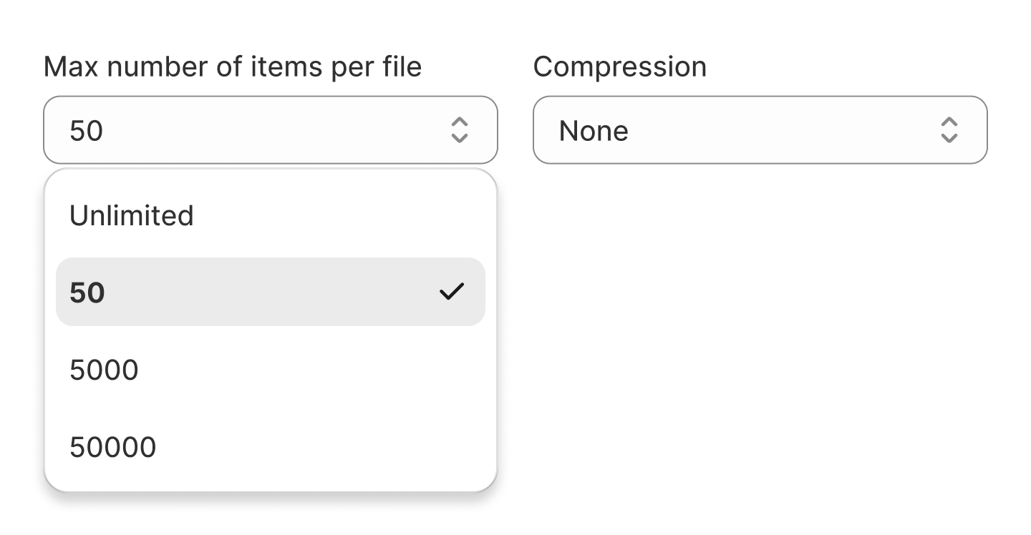Pick "50000" as max items per file
This screenshot has width=1031, height=535.
click(x=112, y=447)
